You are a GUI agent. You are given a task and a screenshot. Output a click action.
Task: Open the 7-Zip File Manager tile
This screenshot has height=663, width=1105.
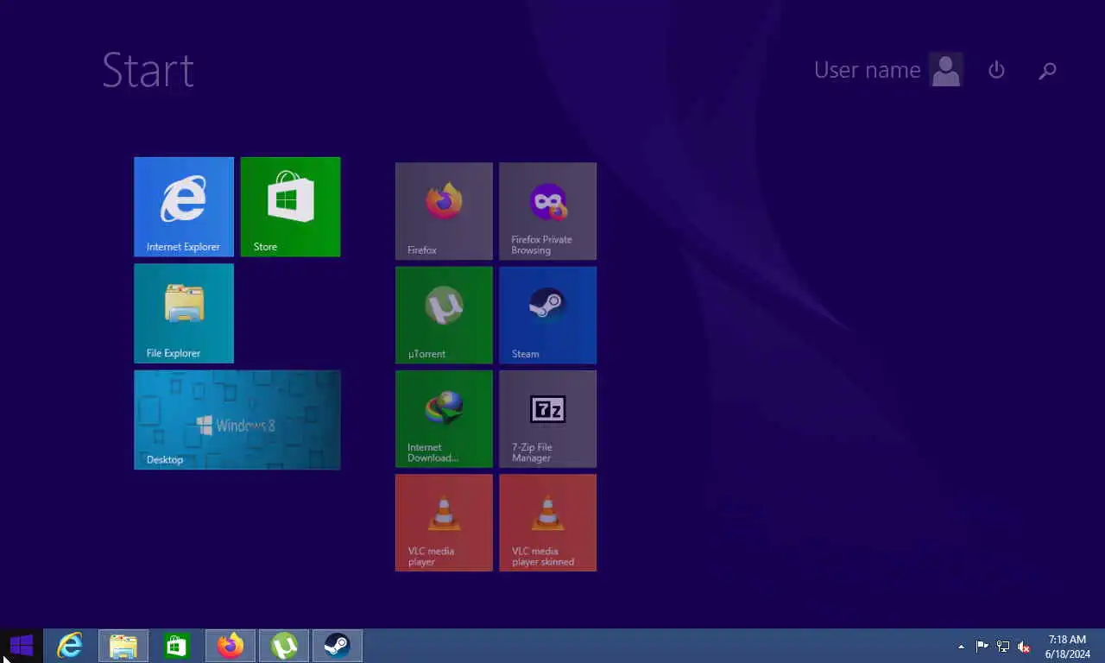pyautogui.click(x=547, y=419)
